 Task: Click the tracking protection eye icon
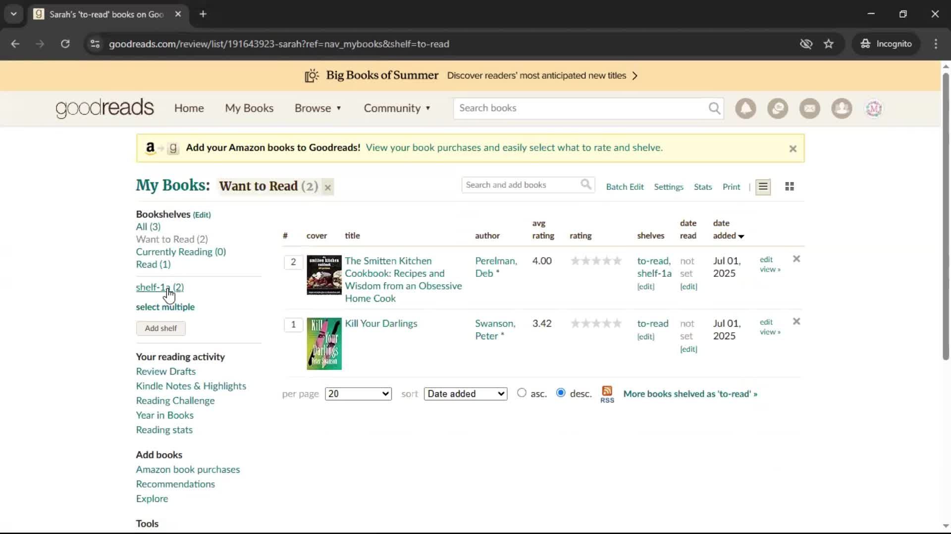(806, 44)
